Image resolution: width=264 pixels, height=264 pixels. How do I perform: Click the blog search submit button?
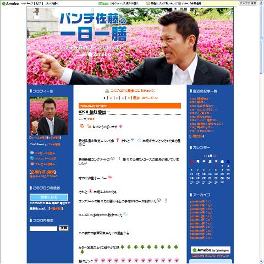click(x=63, y=228)
